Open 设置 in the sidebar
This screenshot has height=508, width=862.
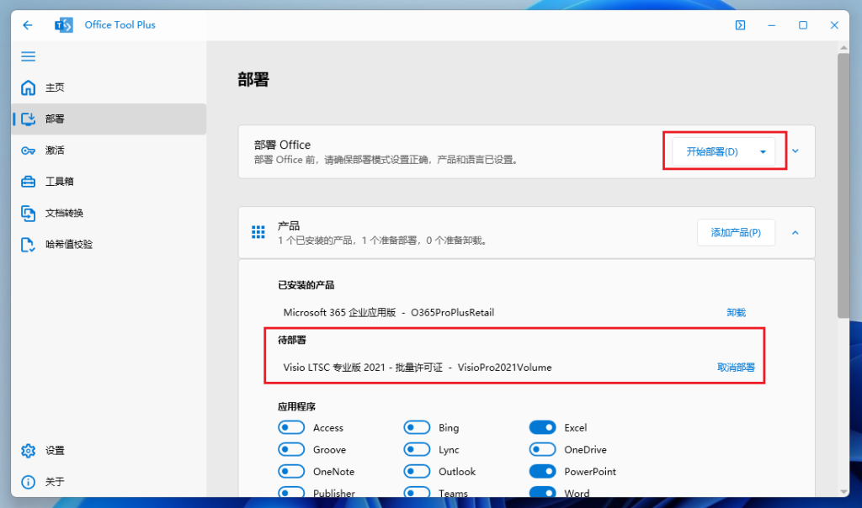coord(109,451)
